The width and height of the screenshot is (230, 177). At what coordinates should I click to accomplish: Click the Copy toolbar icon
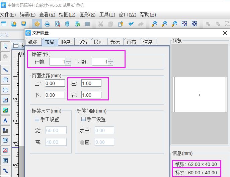[110, 24]
